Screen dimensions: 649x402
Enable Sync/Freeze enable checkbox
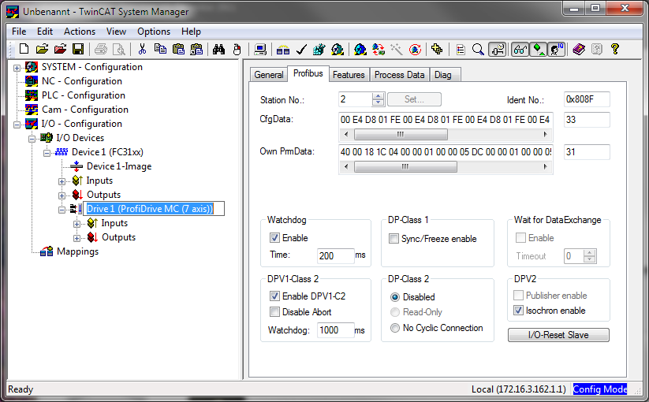[394, 239]
